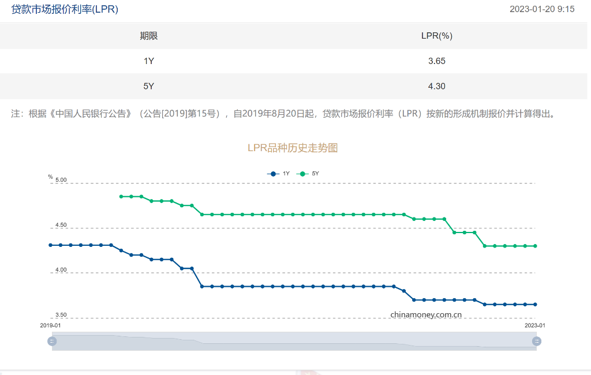Screen dimensions: 591x375
Task: Click last 1Y data point on chart
Action: click(x=535, y=305)
